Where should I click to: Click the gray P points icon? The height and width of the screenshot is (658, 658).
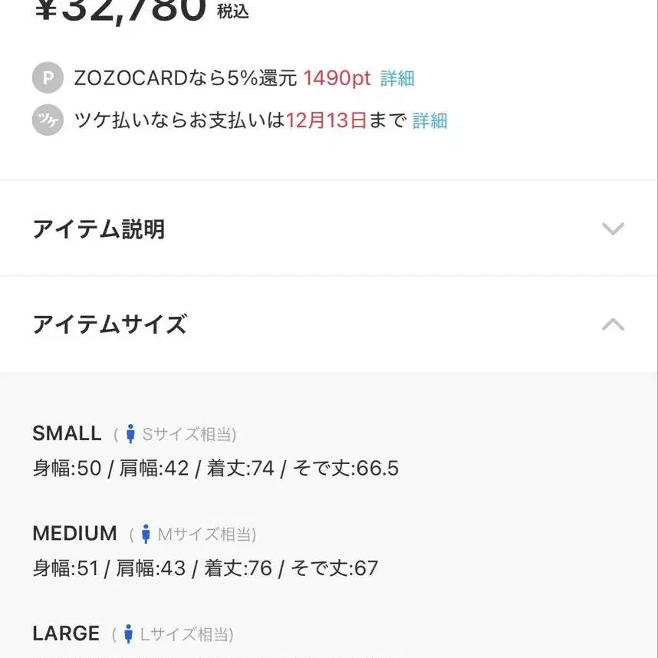[x=47, y=78]
